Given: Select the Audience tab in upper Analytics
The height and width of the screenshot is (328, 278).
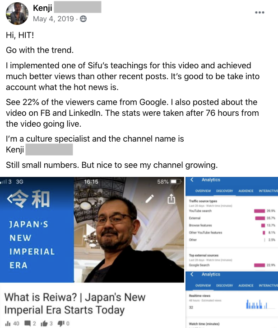Looking at the screenshot, I should pyautogui.click(x=246, y=191).
